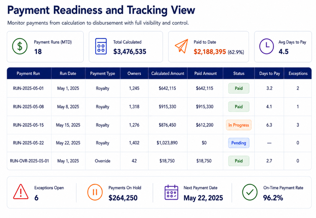Open the RUN-OVR-2025-05-01 override run
The height and width of the screenshot is (218, 316).
29,161
